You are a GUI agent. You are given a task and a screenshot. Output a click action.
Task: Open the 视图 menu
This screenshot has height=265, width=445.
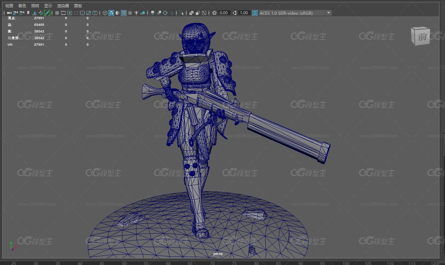(9, 6)
